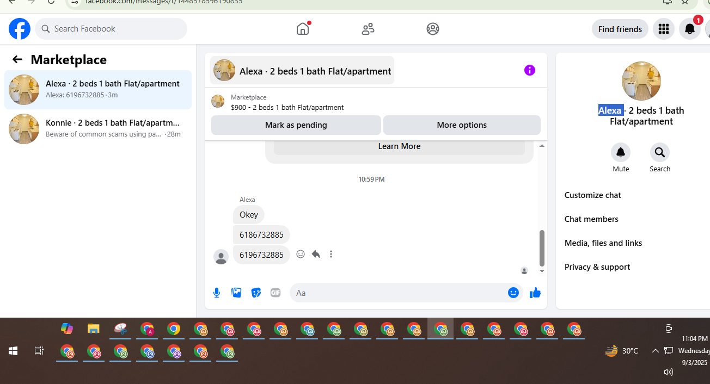Click the Learn More button
The width and height of the screenshot is (710, 384).
(399, 146)
